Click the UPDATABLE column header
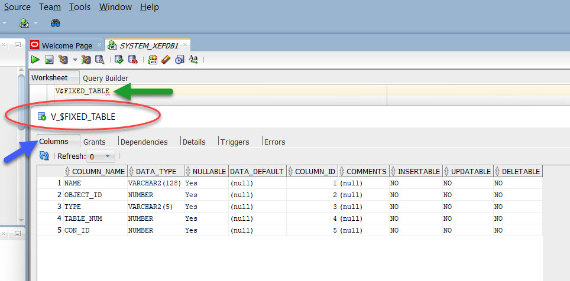 [468, 171]
